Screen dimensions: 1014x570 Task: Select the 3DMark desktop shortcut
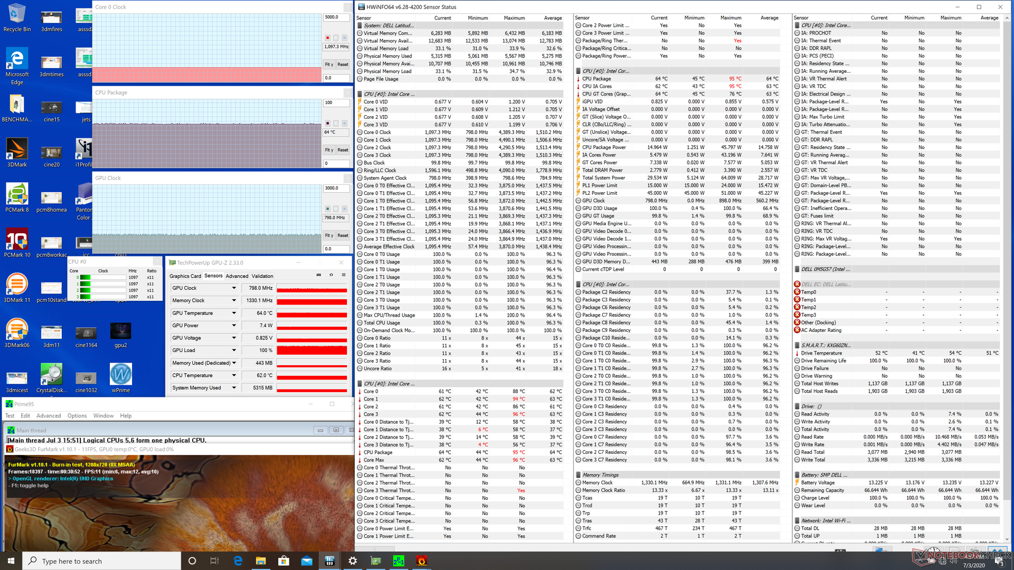[17, 153]
